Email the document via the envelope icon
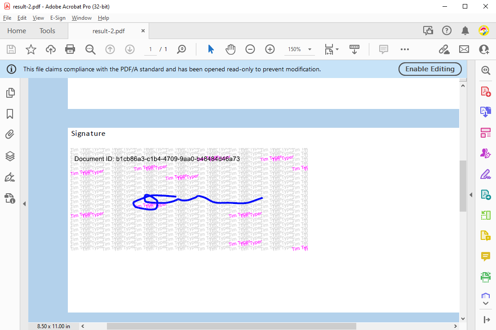The width and height of the screenshot is (496, 330). (464, 49)
